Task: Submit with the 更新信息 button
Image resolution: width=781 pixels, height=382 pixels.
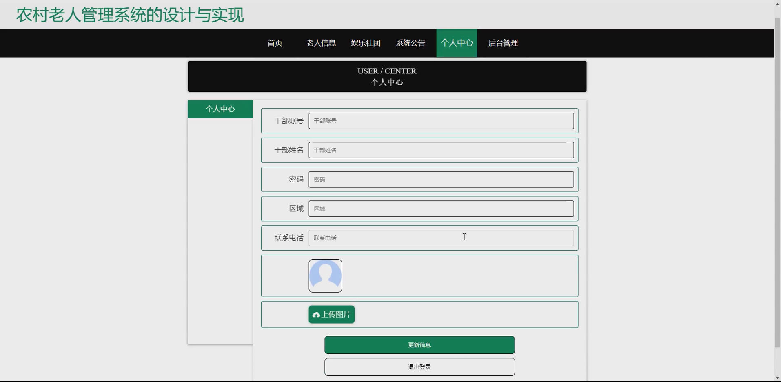Action: pyautogui.click(x=419, y=345)
